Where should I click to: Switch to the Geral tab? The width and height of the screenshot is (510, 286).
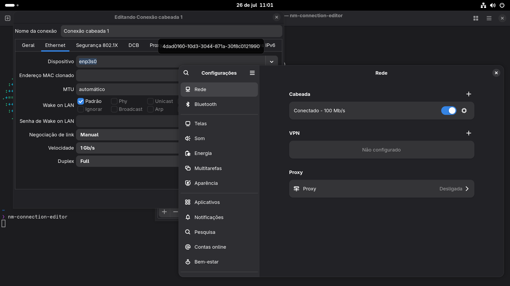click(28, 45)
